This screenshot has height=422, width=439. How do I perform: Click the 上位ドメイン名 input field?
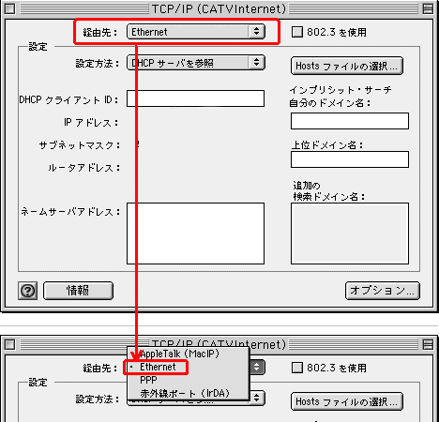350,159
